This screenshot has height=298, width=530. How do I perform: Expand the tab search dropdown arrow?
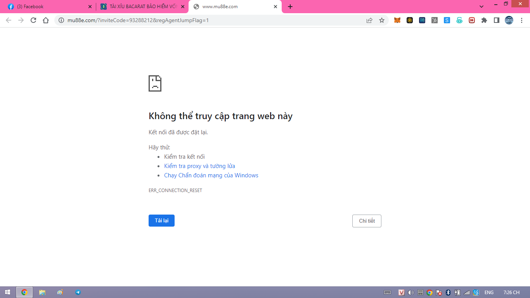482,7
